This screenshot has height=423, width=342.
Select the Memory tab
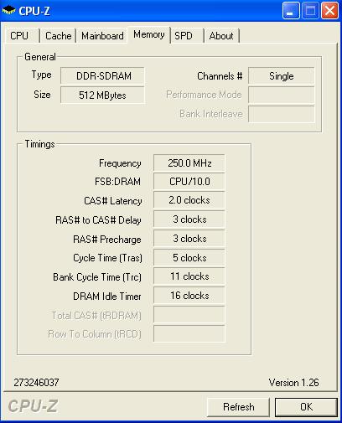[x=149, y=34]
